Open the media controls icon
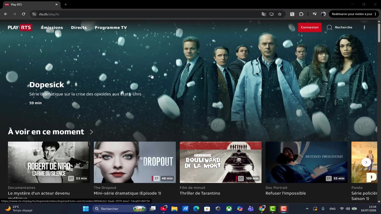 pyautogui.click(x=315, y=14)
